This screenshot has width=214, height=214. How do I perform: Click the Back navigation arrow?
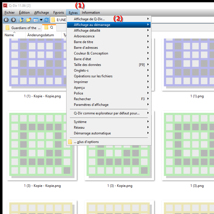(x=6, y=20)
